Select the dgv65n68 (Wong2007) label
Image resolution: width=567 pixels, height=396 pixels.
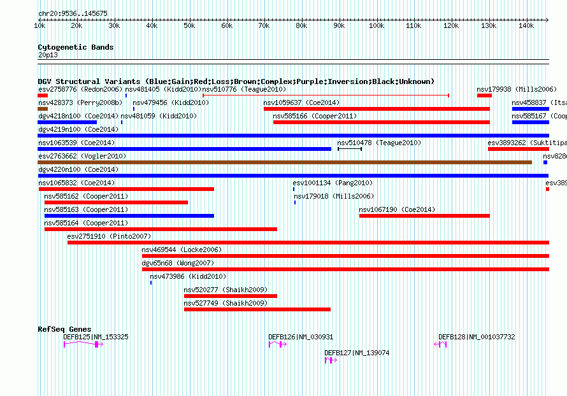(178, 263)
